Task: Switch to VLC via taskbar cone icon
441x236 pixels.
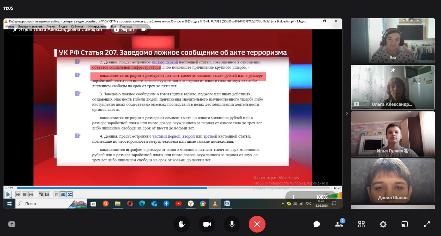Action: tap(215, 204)
